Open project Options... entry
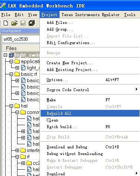Image resolution: width=140 pixels, height=176 pixels. pos(90,80)
